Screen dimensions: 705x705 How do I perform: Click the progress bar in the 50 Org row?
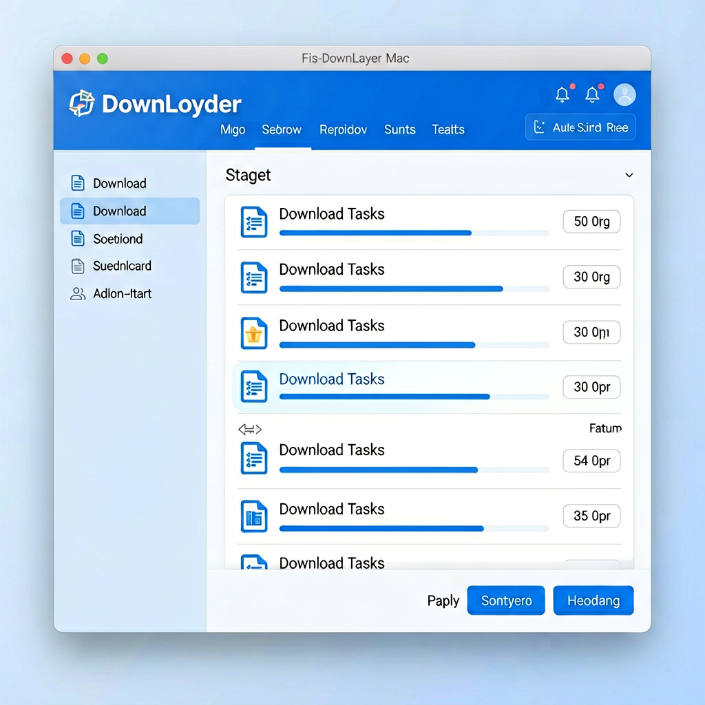tap(414, 233)
